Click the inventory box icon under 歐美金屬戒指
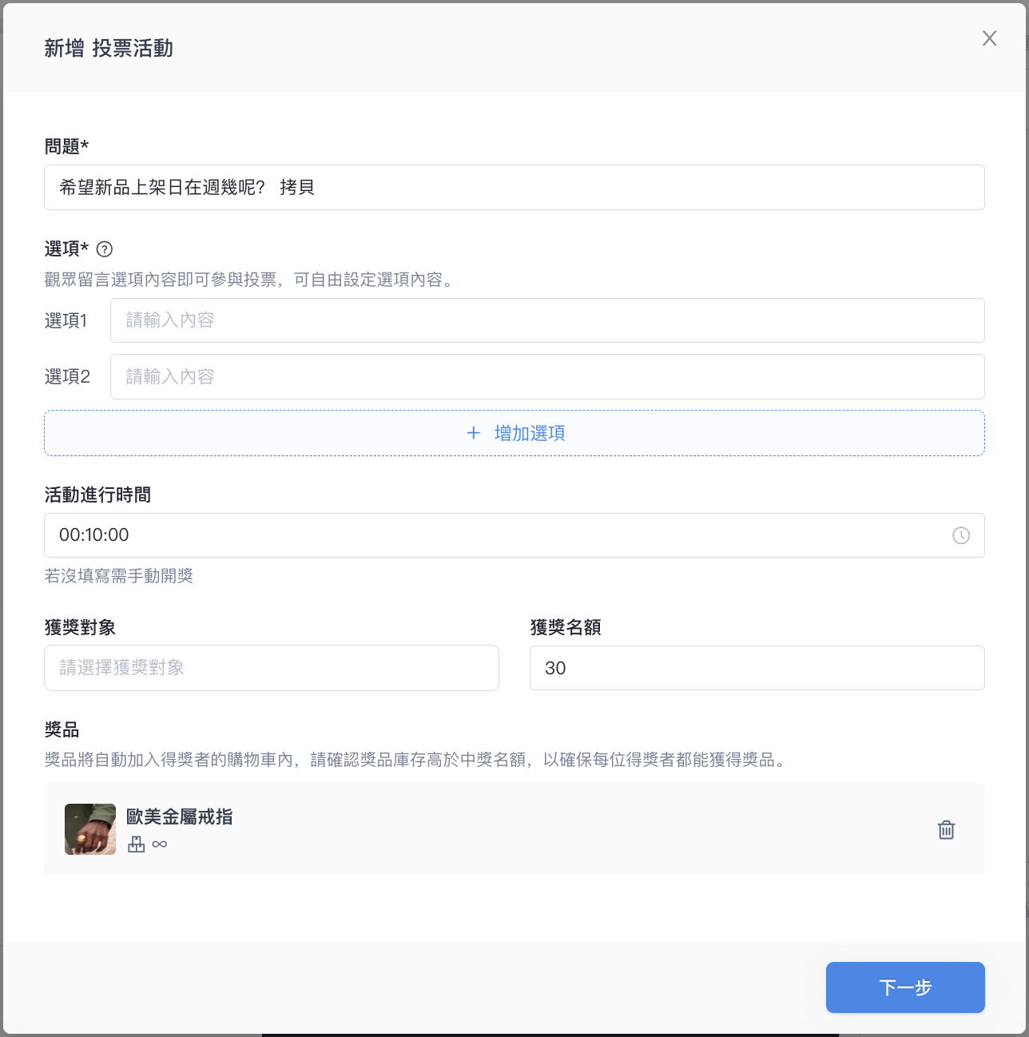Screen dimensions: 1029x1037 [137, 844]
